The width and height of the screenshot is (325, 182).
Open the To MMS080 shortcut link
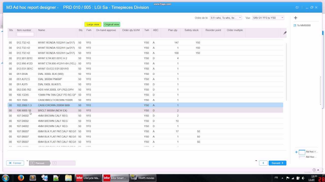point(302,25)
